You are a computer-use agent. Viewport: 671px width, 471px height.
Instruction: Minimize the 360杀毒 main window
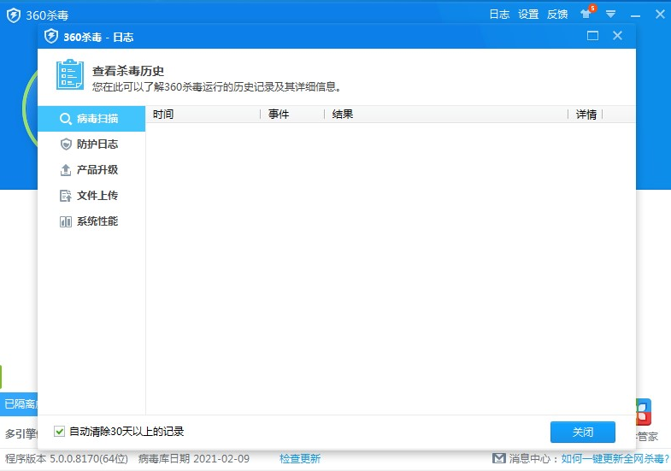[635, 15]
